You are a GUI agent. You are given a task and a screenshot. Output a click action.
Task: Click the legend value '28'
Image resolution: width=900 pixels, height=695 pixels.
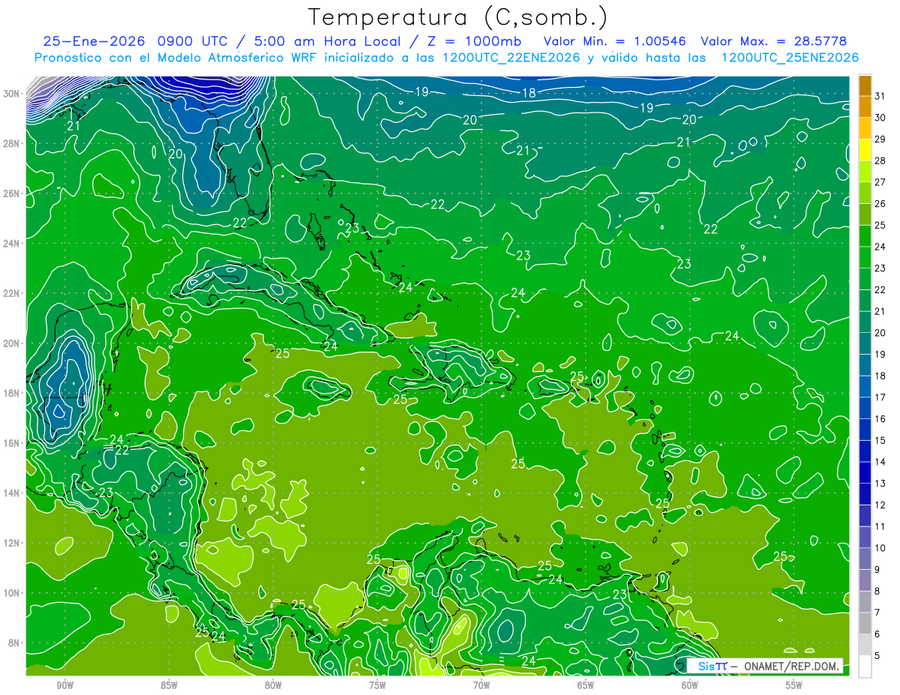pos(880,160)
